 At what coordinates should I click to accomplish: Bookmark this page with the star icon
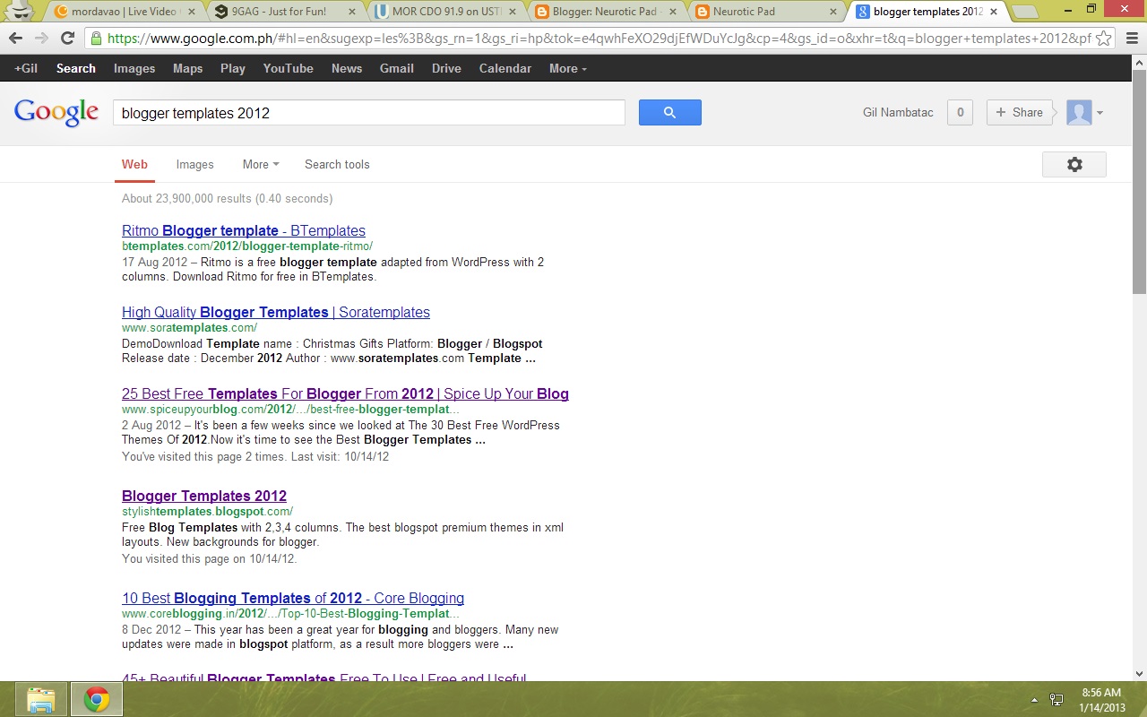click(1105, 39)
